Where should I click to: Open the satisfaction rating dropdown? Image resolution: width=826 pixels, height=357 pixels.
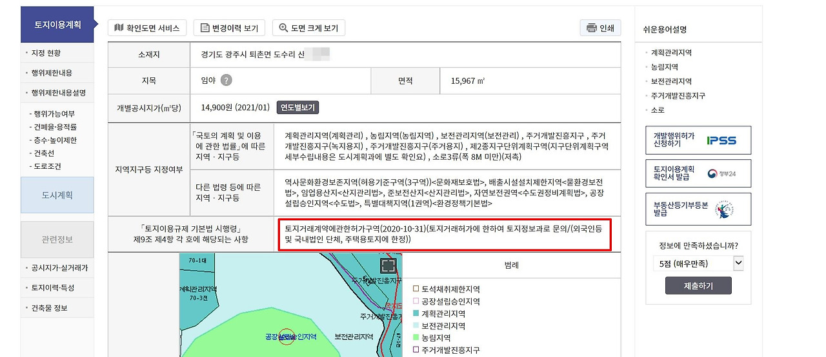click(x=698, y=263)
